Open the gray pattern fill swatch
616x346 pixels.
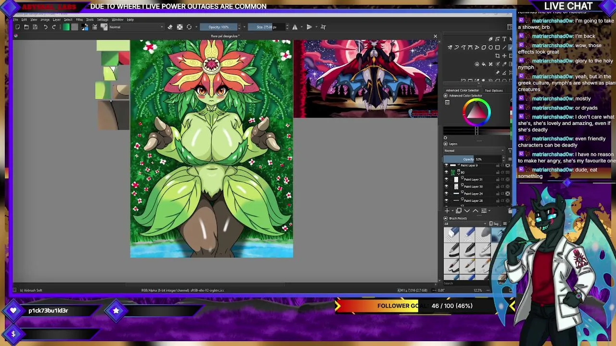(75, 27)
